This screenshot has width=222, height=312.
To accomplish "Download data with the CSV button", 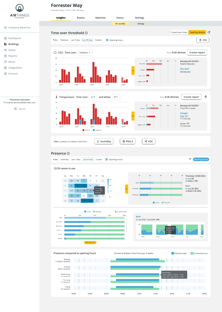I will click(x=203, y=40).
